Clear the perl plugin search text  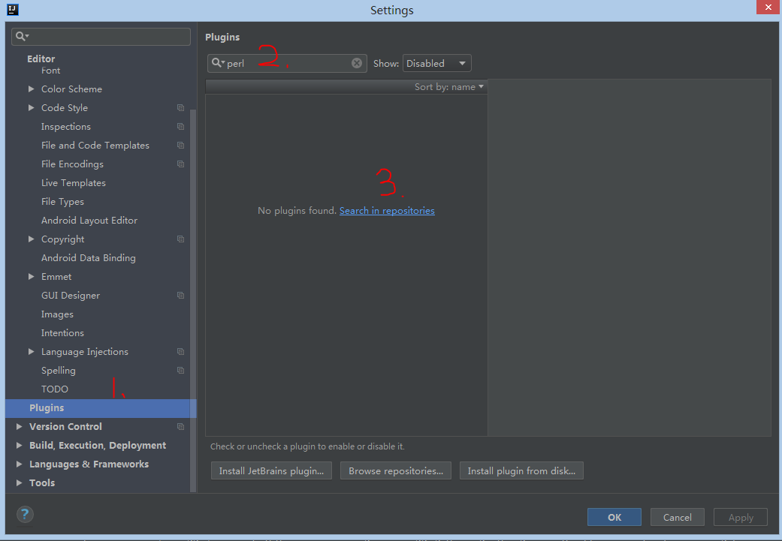(x=357, y=63)
